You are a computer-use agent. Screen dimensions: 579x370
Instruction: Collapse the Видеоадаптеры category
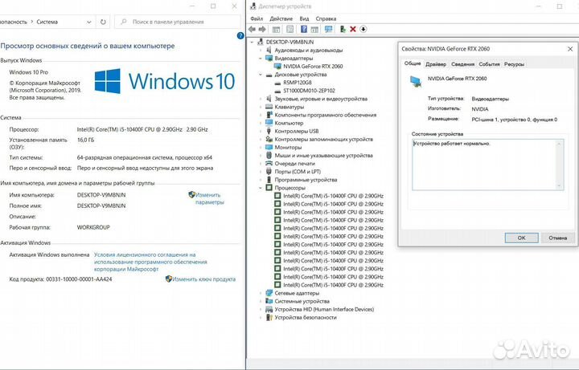tap(261, 59)
